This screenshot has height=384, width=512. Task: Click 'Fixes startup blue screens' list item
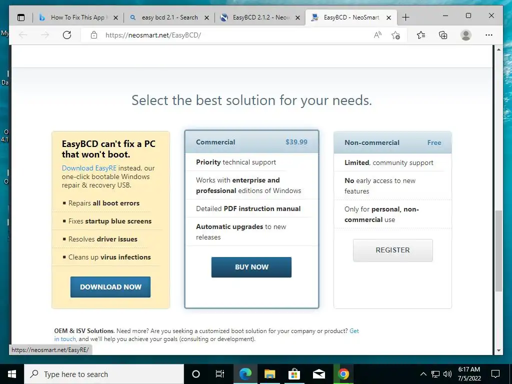click(110, 221)
